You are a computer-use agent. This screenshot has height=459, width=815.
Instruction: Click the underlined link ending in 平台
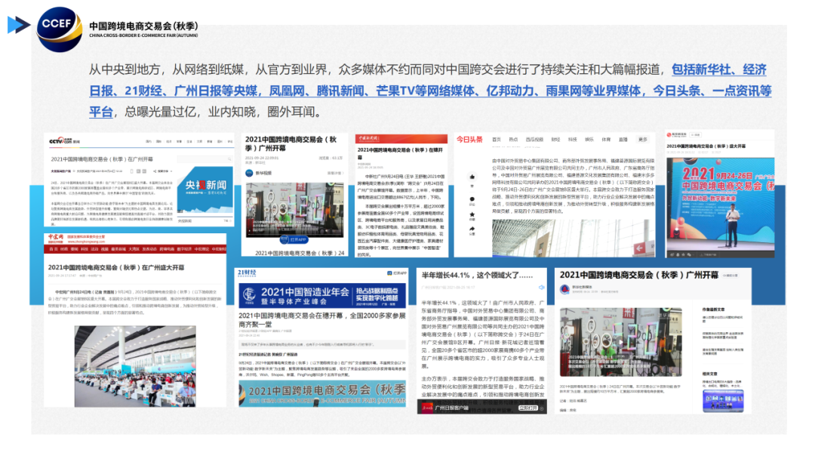click(x=101, y=112)
